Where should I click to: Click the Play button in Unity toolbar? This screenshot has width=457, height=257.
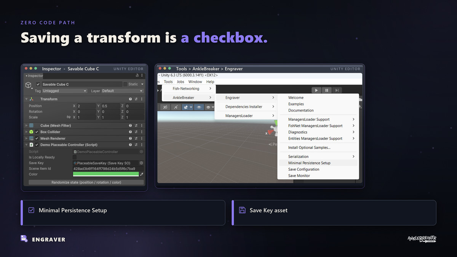316,90
